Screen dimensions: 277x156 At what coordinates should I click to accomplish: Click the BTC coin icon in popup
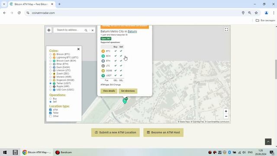103,51
